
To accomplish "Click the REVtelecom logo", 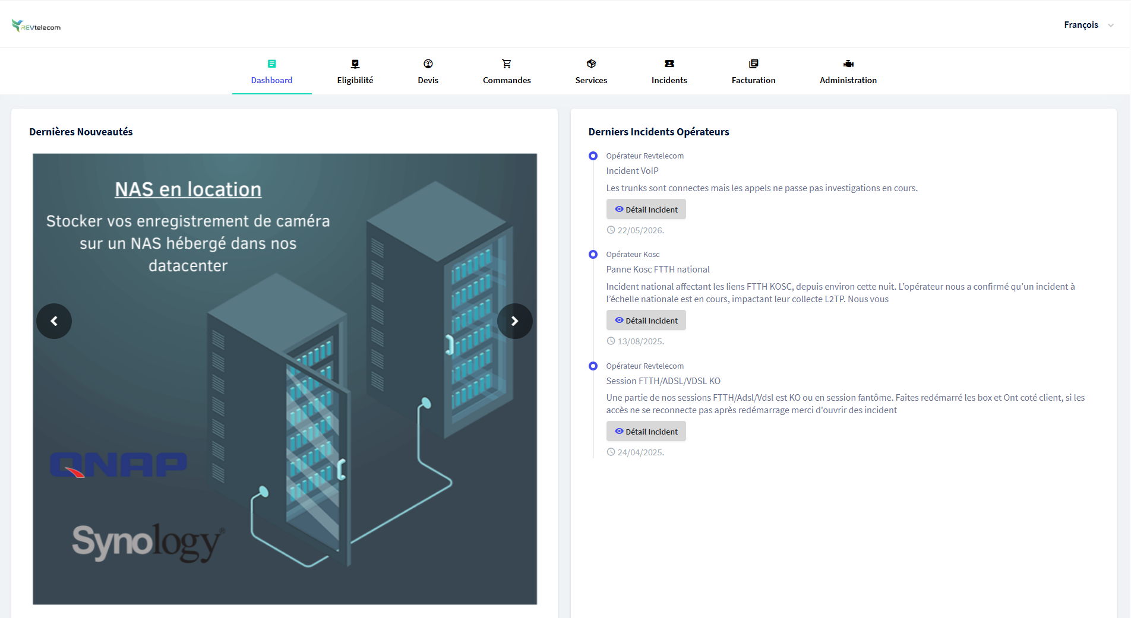I will point(36,26).
